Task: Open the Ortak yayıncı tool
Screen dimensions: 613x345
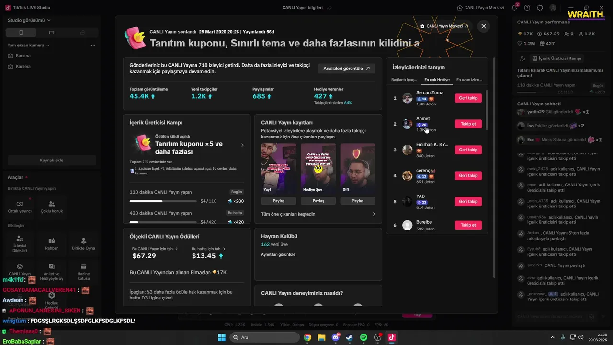Action: click(x=20, y=207)
